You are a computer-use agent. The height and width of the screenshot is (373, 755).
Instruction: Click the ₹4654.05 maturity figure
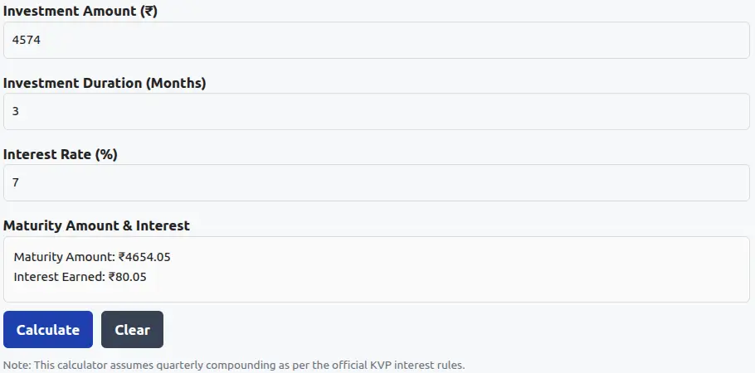pos(144,257)
